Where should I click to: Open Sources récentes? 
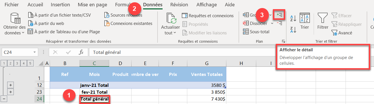pyautogui.click(x=123, y=15)
